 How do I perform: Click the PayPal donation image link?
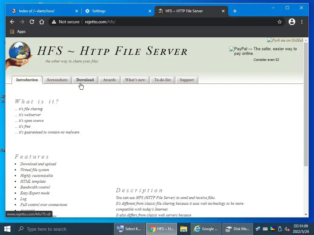(x=263, y=51)
